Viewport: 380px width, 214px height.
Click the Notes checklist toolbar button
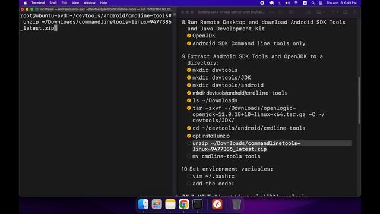point(281,12)
